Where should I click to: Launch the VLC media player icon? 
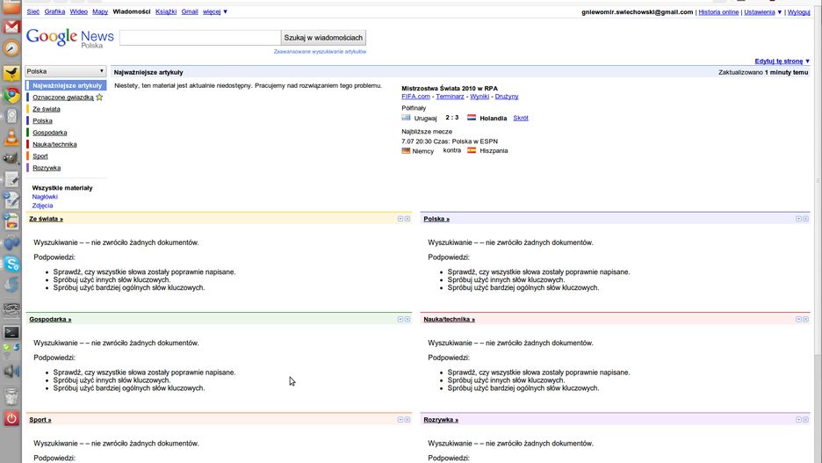coord(11,136)
